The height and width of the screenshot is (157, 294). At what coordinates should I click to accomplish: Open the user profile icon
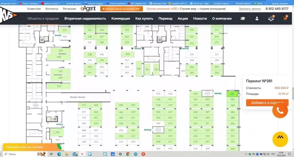click(257, 19)
